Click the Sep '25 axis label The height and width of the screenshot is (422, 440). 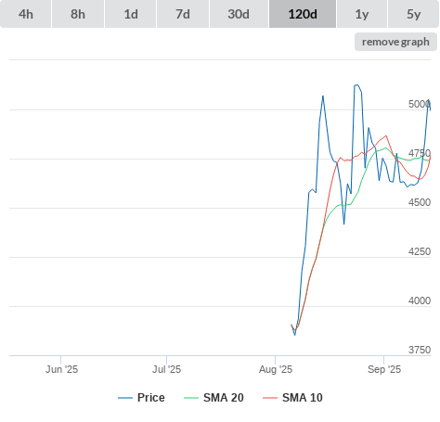(x=384, y=369)
